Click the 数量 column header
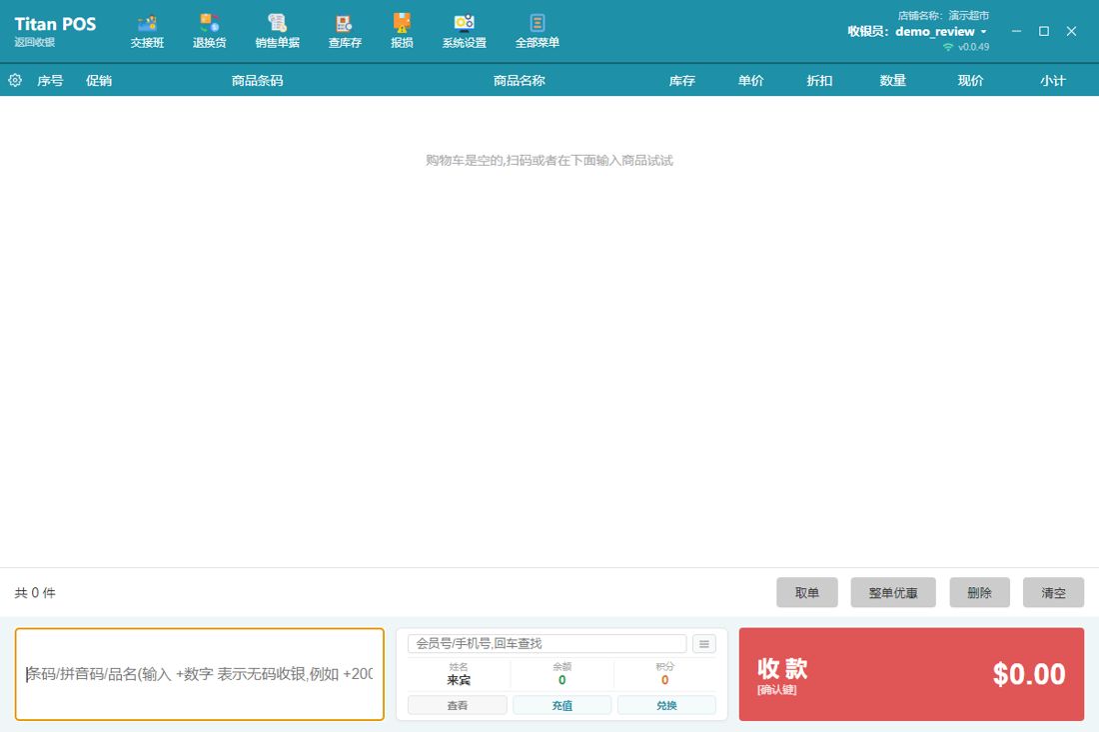1099x732 pixels. [x=893, y=81]
